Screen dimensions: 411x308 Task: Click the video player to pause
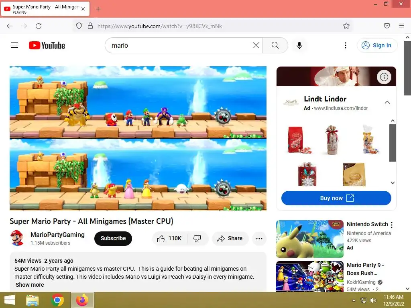click(138, 138)
